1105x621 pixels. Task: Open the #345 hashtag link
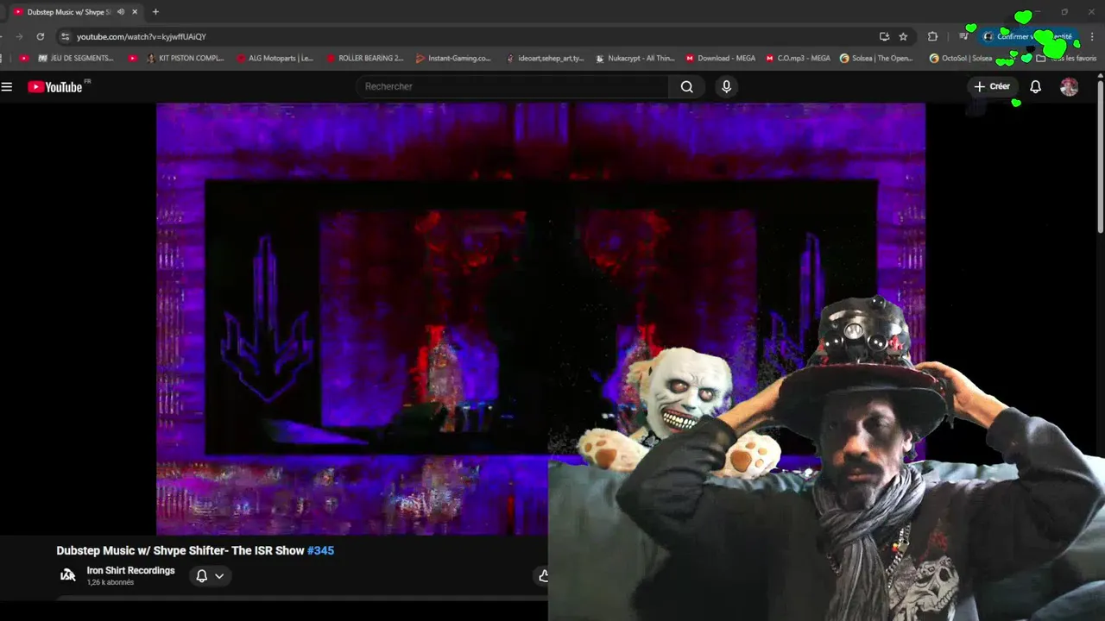coord(320,550)
